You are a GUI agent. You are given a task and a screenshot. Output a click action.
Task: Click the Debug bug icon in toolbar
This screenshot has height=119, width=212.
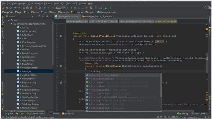pyautogui.click(x=75, y=8)
